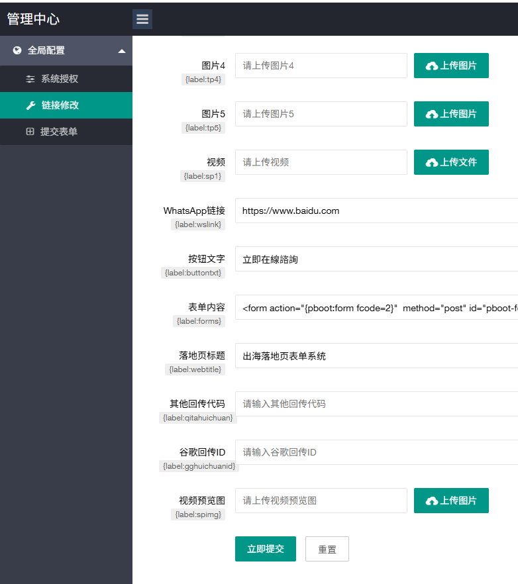The width and height of the screenshot is (518, 584).
Task: Click the 谷歌回传ID input field
Action: pyautogui.click(x=376, y=452)
